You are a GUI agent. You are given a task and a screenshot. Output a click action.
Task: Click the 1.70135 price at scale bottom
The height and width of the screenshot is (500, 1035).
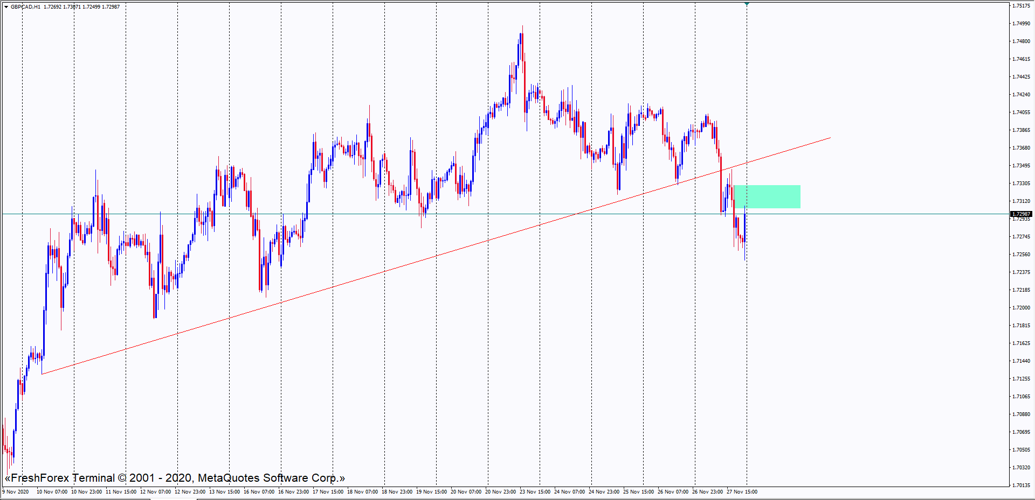pyautogui.click(x=1020, y=485)
